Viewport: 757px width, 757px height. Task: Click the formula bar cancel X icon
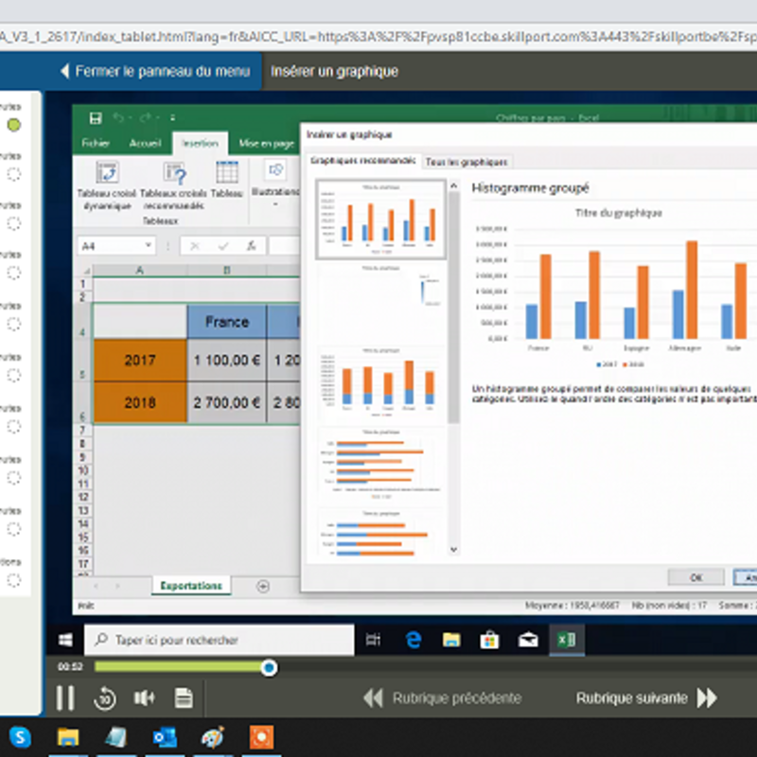(195, 246)
